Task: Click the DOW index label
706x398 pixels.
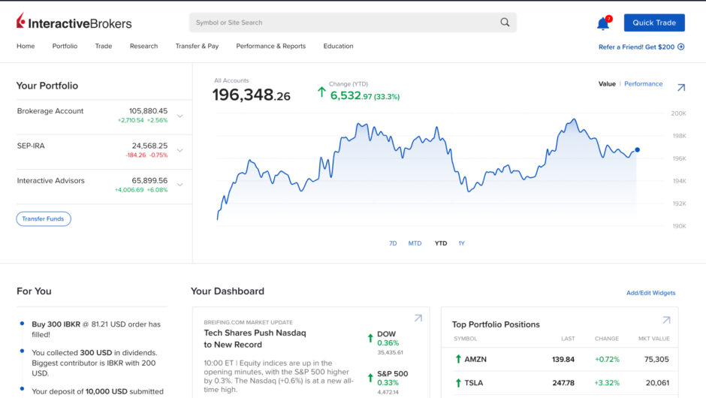Action: click(386, 334)
